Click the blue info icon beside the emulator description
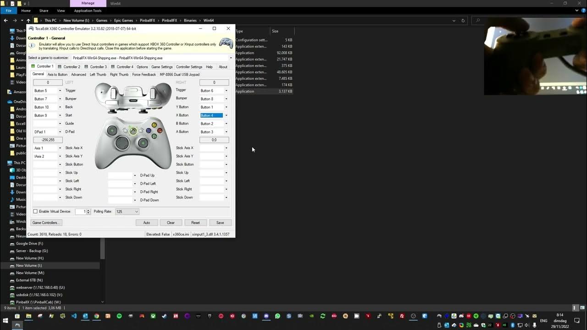The height and width of the screenshot is (330, 587). coord(32,45)
